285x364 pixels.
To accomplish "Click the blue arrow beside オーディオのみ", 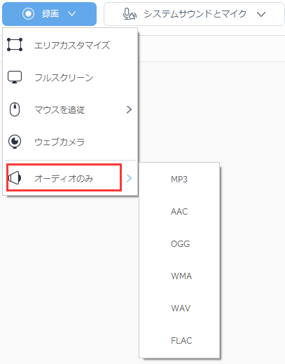I will 129,178.
